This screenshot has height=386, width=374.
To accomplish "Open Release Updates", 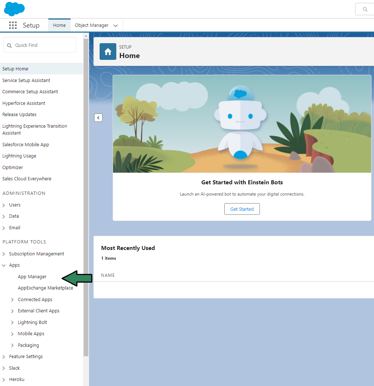I will (19, 115).
